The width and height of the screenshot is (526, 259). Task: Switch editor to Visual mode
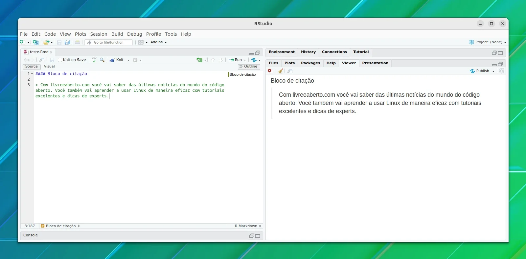49,67
